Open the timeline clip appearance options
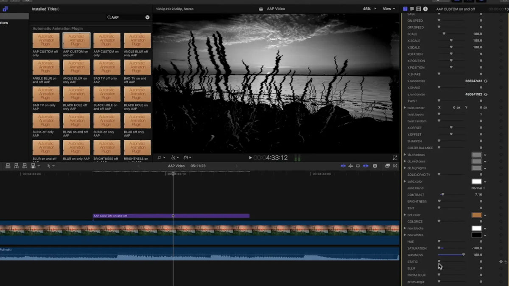 (x=375, y=166)
